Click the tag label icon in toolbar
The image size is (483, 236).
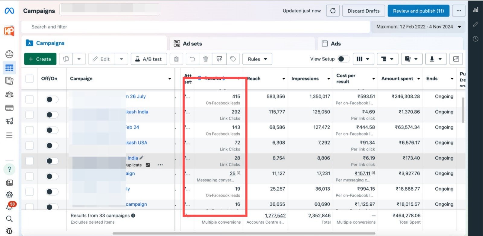pyautogui.click(x=233, y=59)
